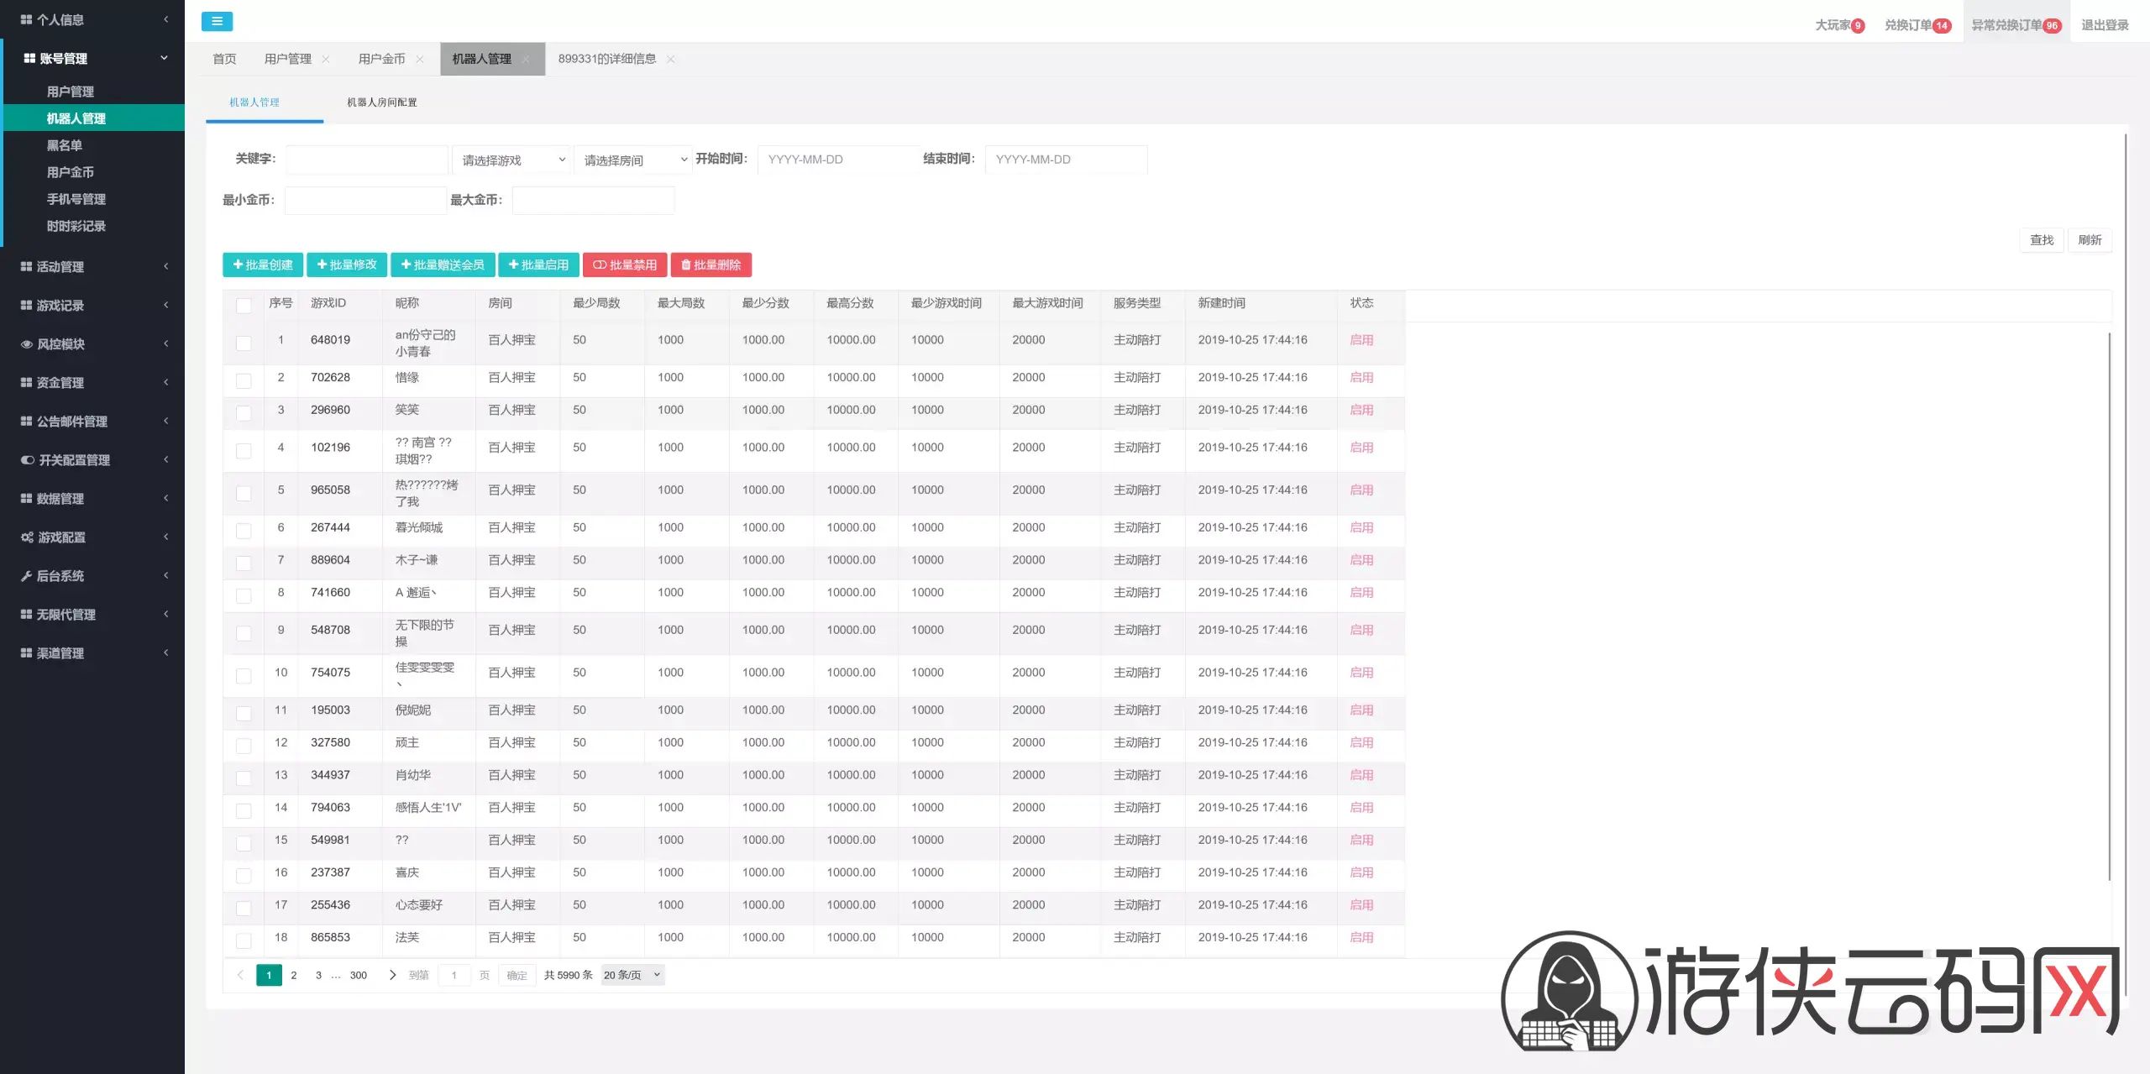Click the 批量禁用 button
This screenshot has height=1074, width=2150.
point(625,265)
